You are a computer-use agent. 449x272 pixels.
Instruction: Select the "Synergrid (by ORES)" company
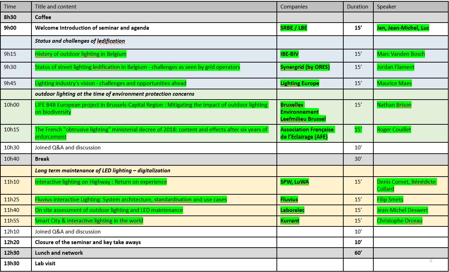[305, 67]
